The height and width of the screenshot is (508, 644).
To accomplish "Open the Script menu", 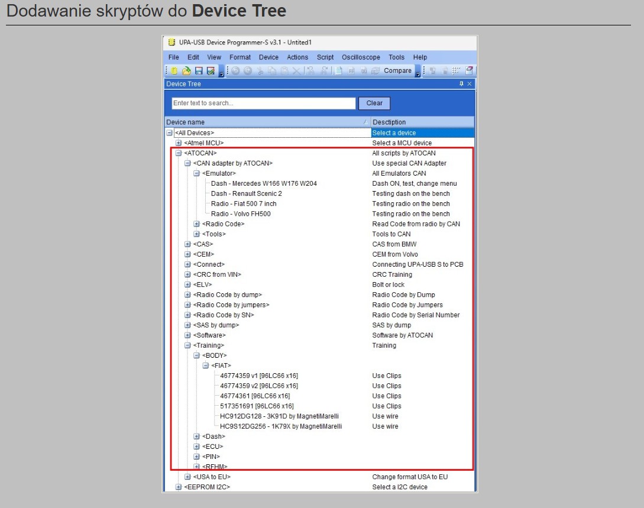I will (325, 57).
